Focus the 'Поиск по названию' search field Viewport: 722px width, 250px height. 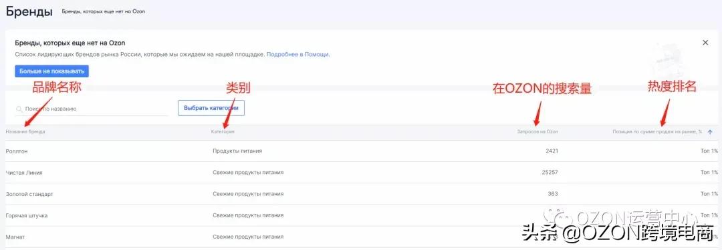[x=92, y=109]
